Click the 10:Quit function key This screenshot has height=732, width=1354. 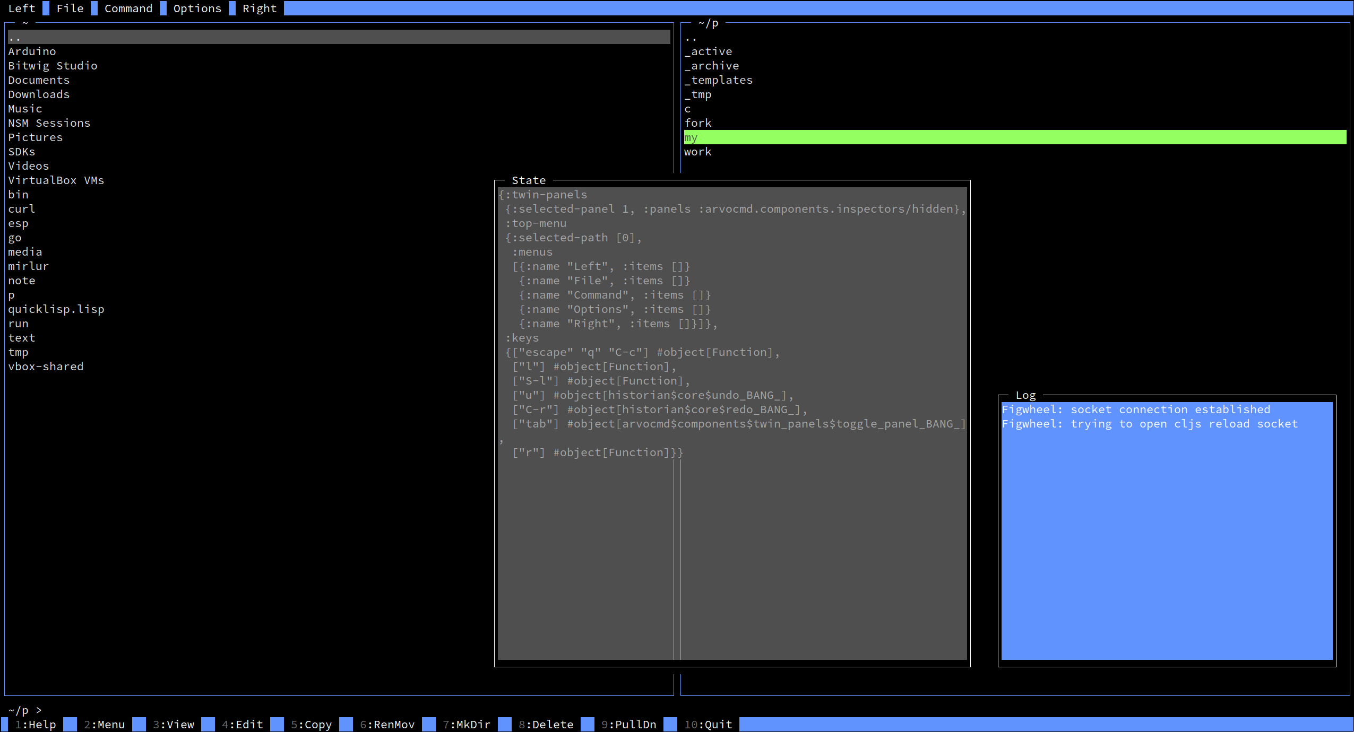tap(708, 724)
